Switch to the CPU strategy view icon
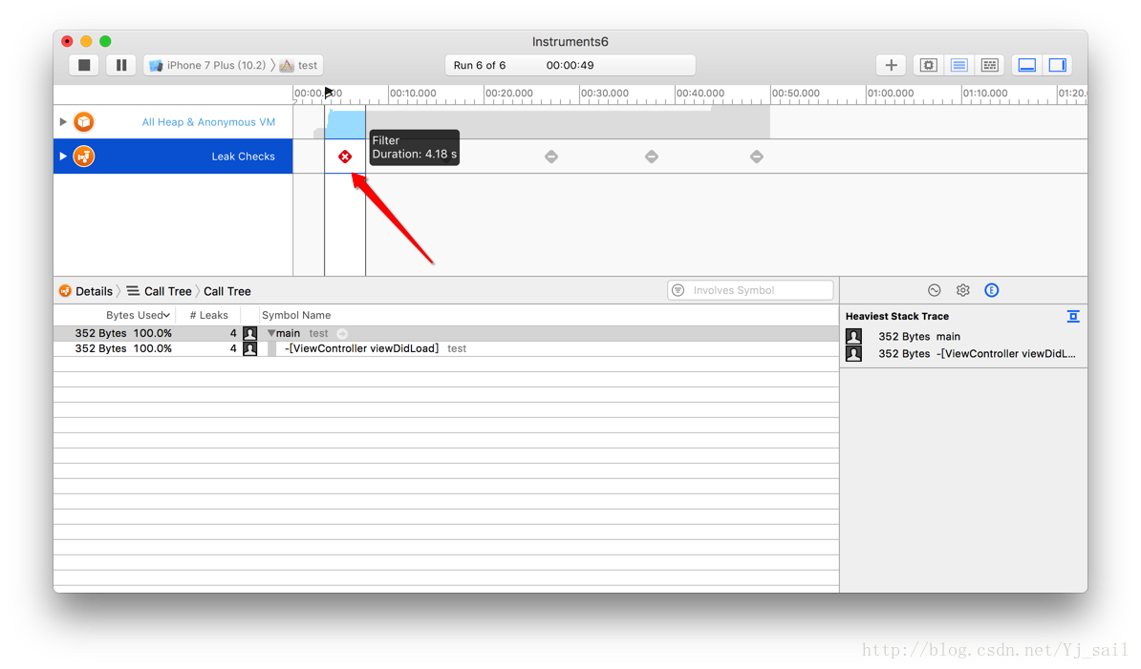This screenshot has width=1141, height=669. click(929, 66)
